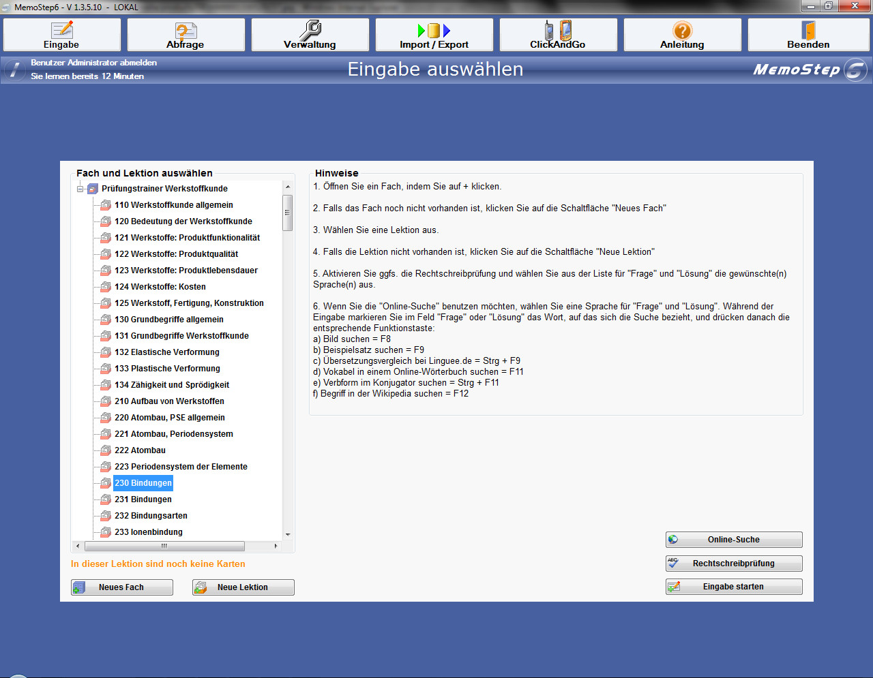Select lesson 110 Werkstoffkunde allgemein
This screenshot has width=873, height=678.
coord(173,205)
